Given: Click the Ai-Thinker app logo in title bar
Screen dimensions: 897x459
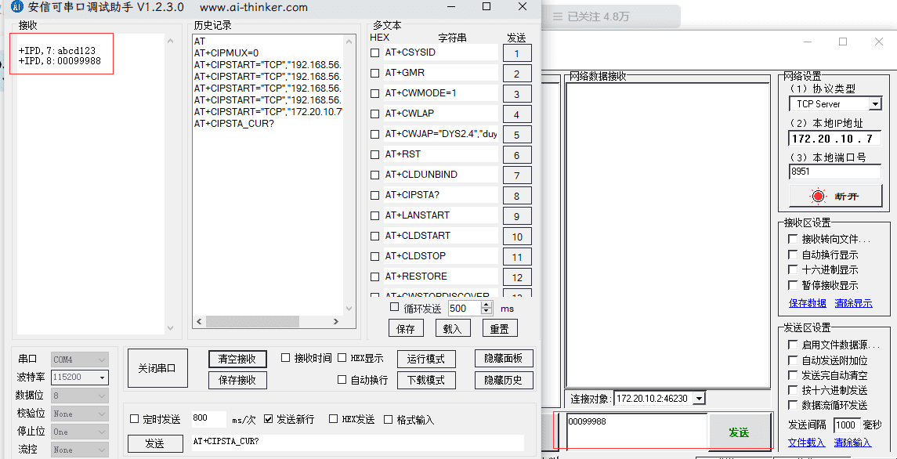Looking at the screenshot, I should click(x=16, y=7).
